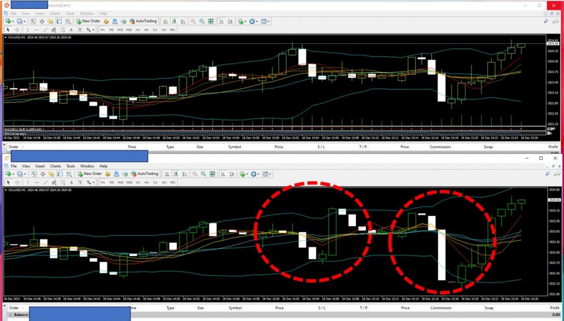Viewport: 564px width, 321px height.
Task: Open the Tools menu in the lower window
Action: point(70,166)
